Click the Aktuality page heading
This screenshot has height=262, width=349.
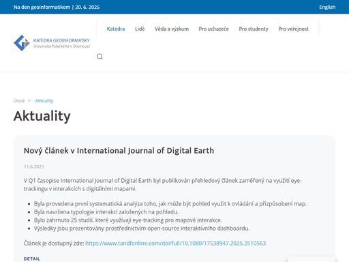pyautogui.click(x=42, y=116)
